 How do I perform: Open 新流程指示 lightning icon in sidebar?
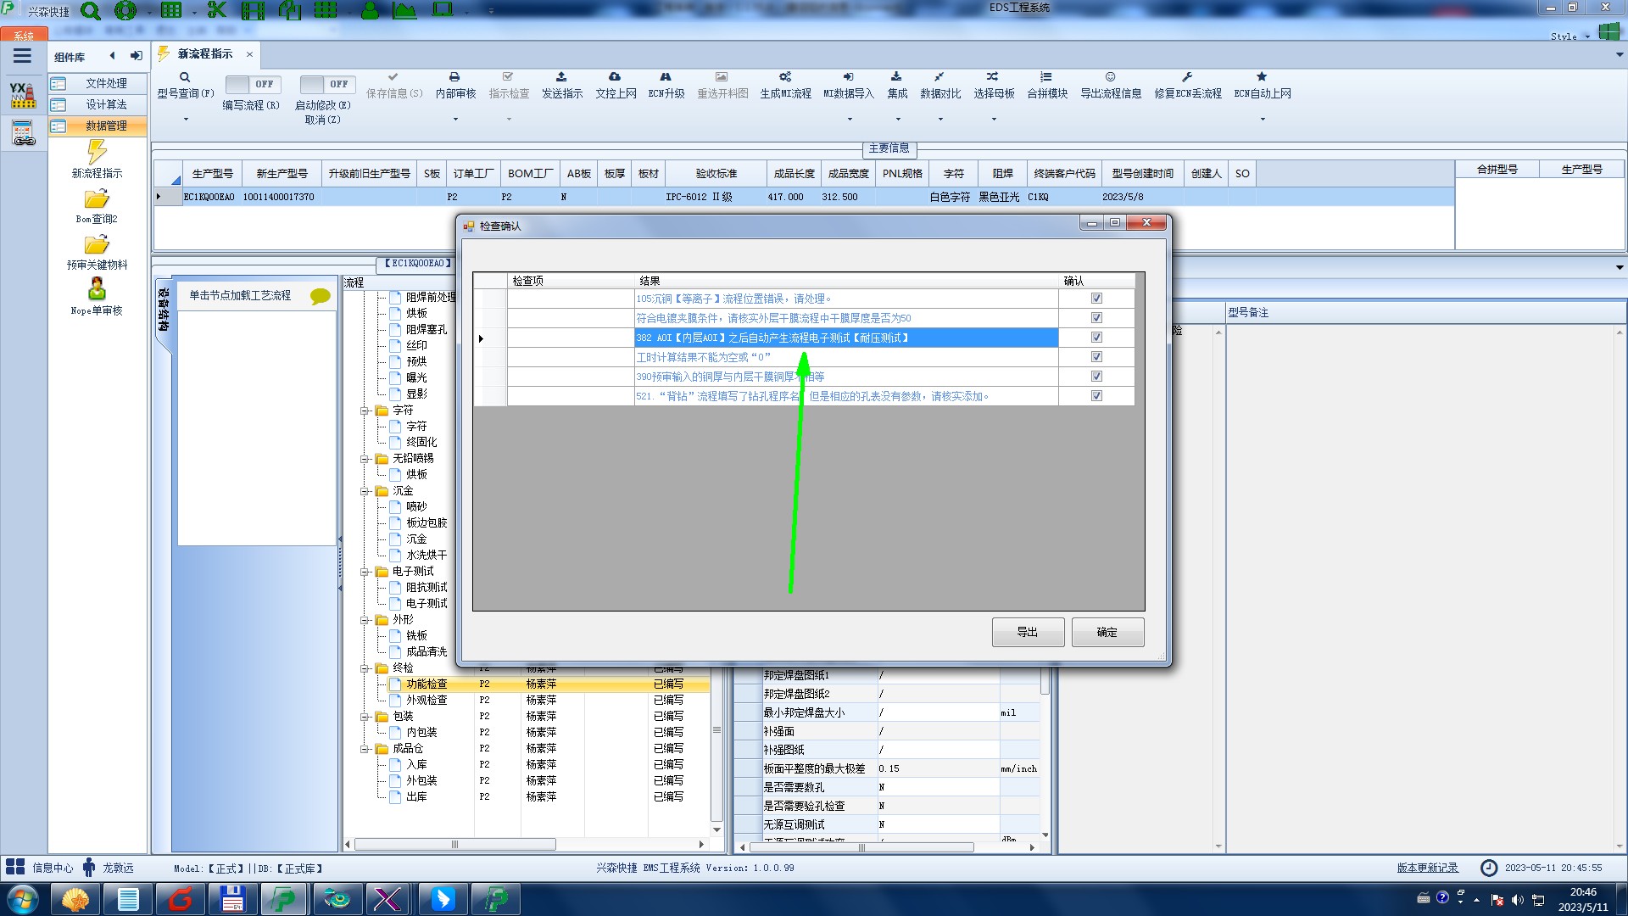(x=97, y=152)
